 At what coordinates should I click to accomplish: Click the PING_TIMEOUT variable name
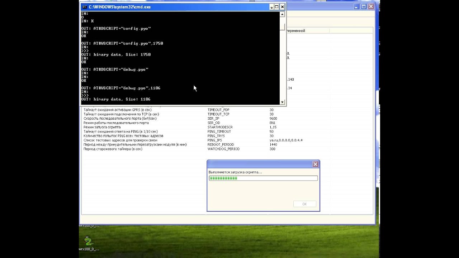(x=219, y=132)
